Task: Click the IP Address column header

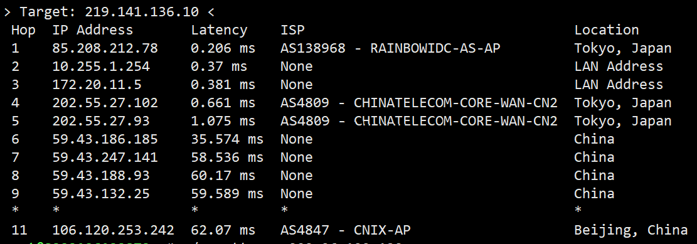Action: coord(92,29)
